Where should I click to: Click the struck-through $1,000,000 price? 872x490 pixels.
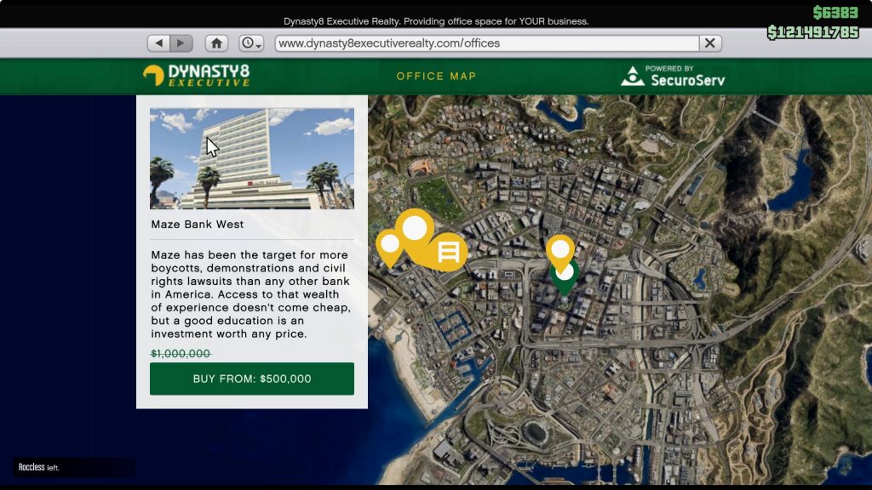[x=181, y=353]
